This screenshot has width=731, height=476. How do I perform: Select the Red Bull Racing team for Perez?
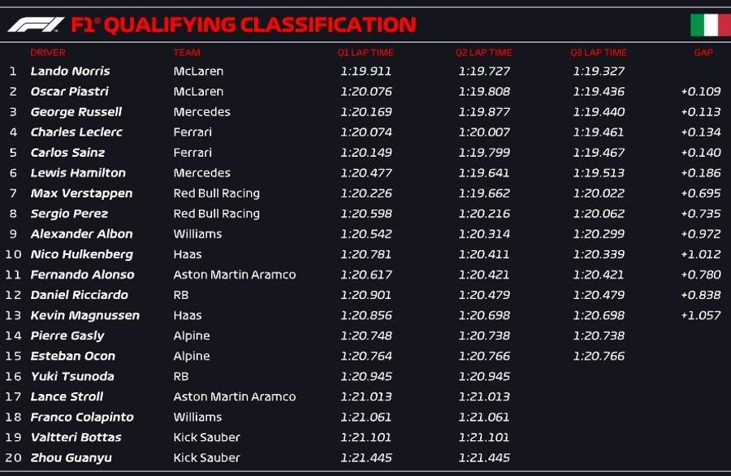click(x=216, y=214)
